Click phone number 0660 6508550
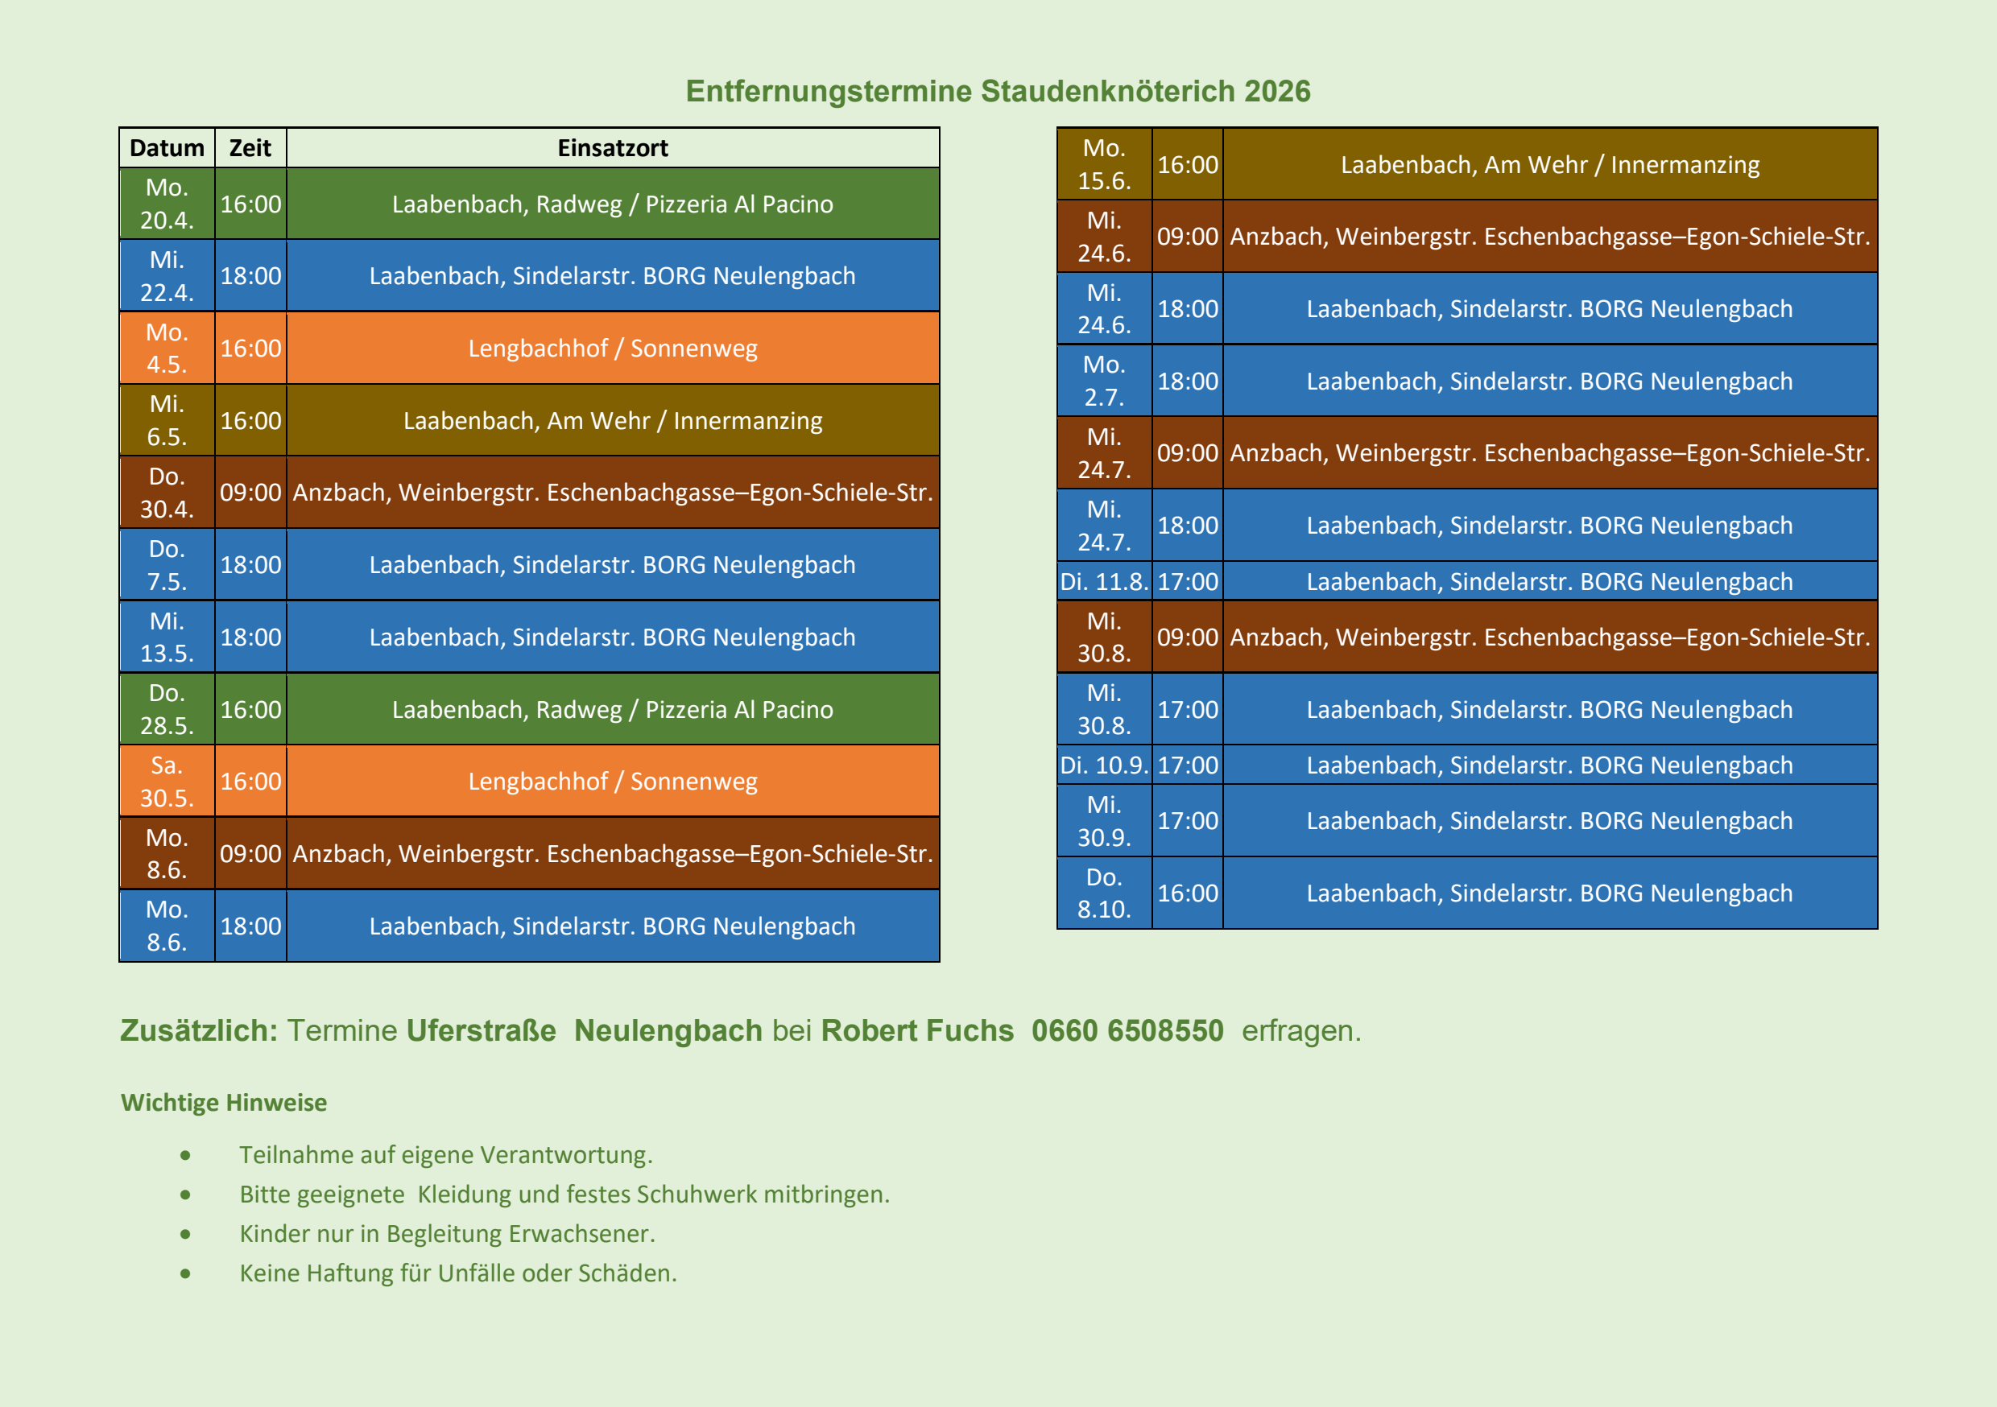This screenshot has width=1997, height=1407. 1127,1030
